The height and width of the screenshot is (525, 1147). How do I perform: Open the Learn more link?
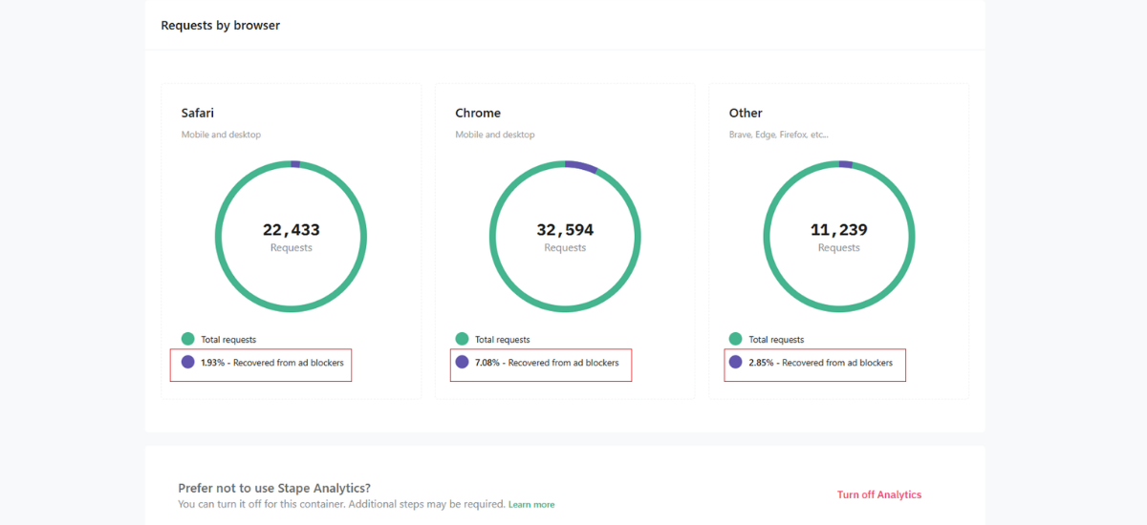click(531, 504)
